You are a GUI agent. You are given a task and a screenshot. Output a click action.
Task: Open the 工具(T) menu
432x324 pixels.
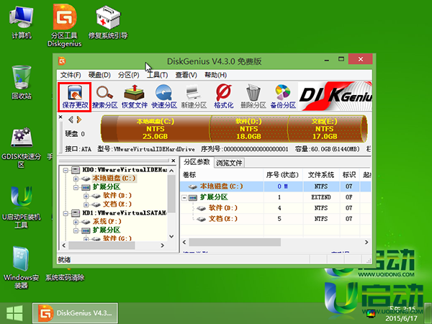(x=157, y=75)
